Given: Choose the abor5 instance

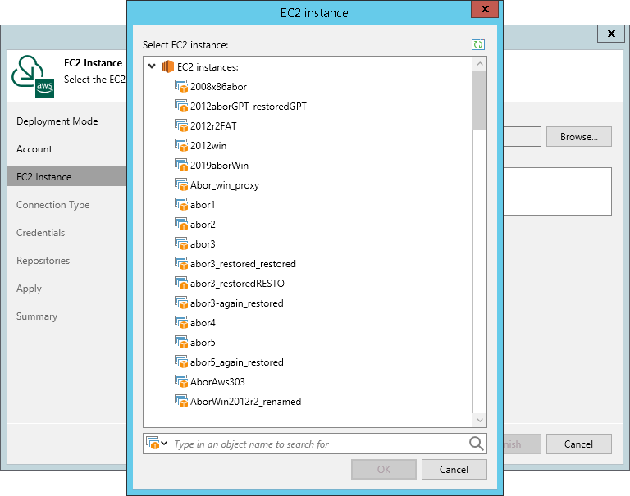Looking at the screenshot, I should (x=203, y=343).
